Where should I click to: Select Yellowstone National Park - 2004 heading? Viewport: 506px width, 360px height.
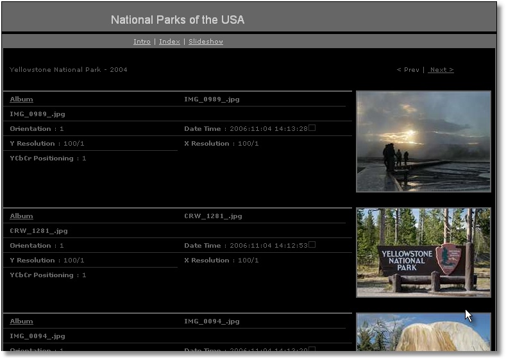[69, 70]
